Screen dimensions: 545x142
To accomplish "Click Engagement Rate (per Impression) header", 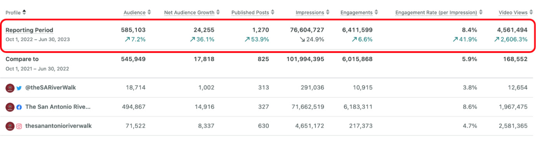I will click(436, 12).
